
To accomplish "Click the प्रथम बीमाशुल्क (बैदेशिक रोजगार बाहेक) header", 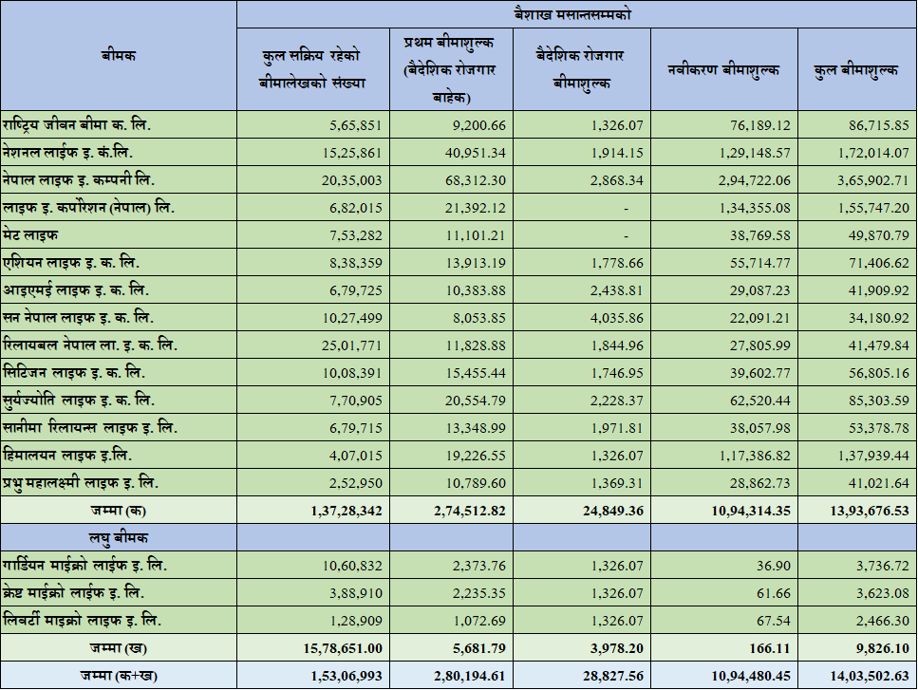I will point(450,69).
